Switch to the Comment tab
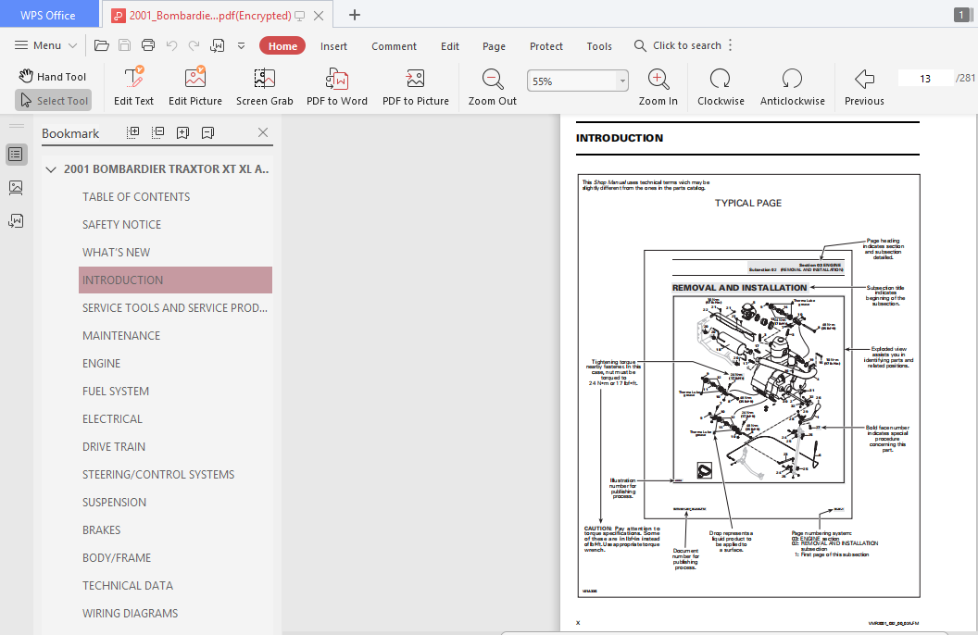This screenshot has height=635, width=978. (394, 46)
